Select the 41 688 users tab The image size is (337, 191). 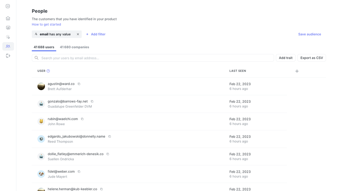coord(44,47)
